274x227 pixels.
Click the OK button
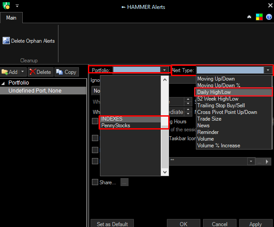point(183,224)
